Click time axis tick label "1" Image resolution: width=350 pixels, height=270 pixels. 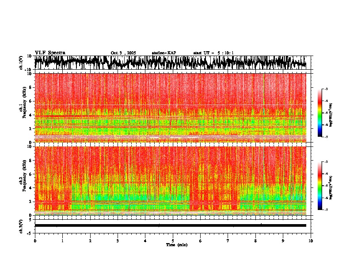coord(62,240)
